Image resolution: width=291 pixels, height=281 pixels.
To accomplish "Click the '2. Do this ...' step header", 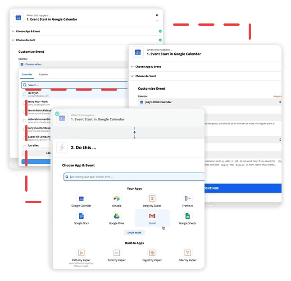I will tap(129, 148).
